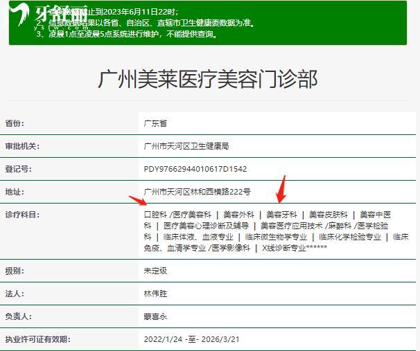The width and height of the screenshot is (420, 351).
Task: Click 临床微生物学专业 text
Action: (276, 237)
